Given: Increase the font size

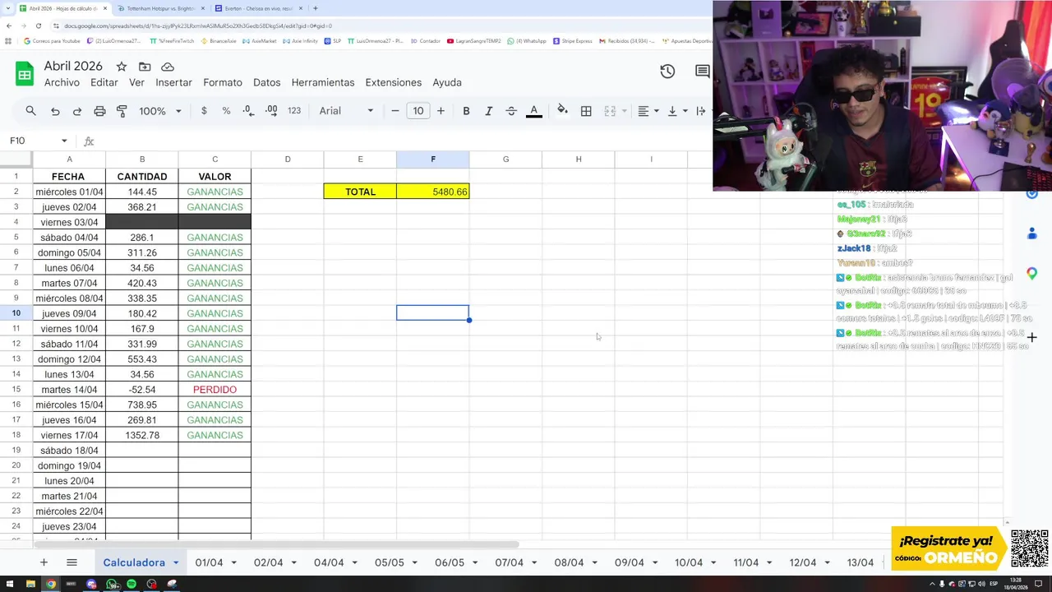Looking at the screenshot, I should pos(441,111).
